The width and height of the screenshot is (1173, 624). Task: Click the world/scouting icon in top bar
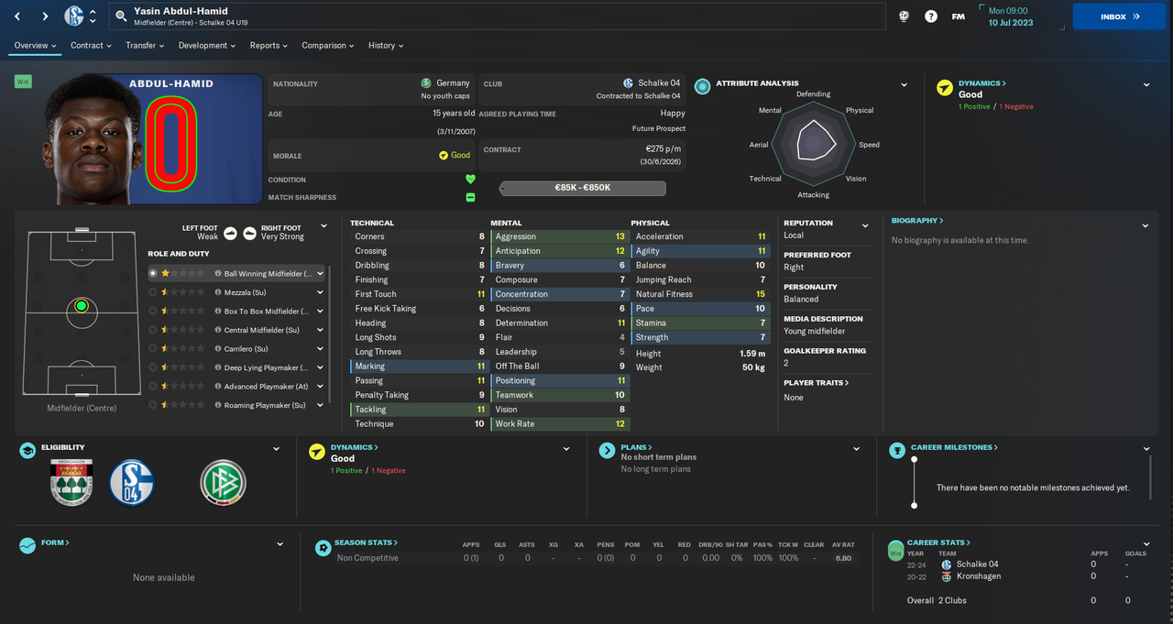coord(904,16)
